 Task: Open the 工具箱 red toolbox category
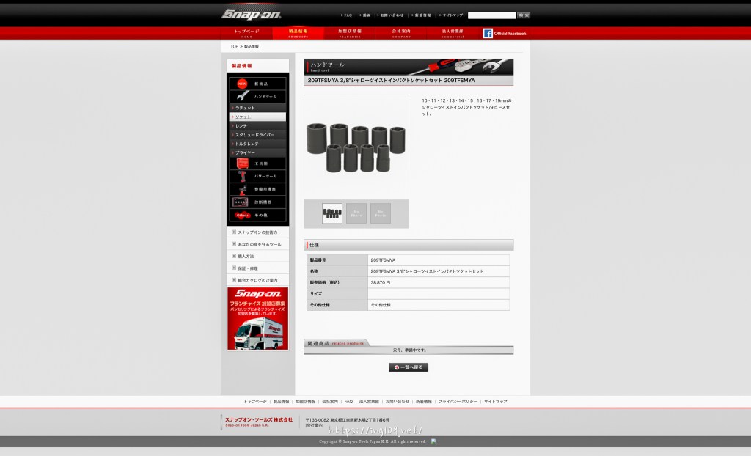(241, 163)
